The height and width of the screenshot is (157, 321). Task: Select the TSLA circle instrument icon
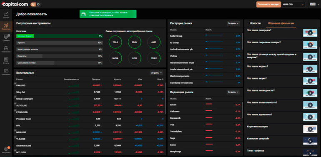click(x=115, y=42)
